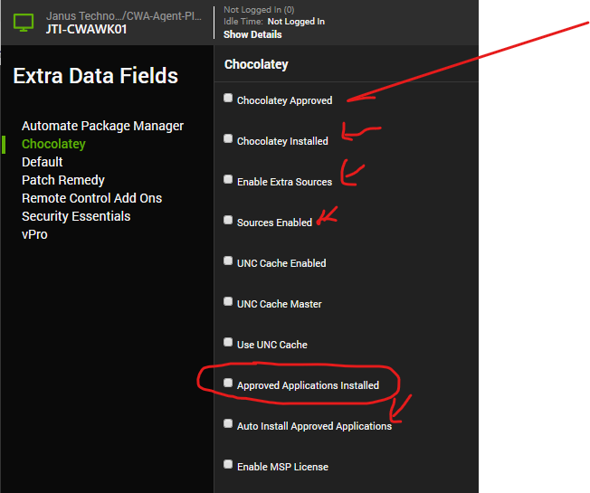Open the Default data fields section

click(x=43, y=162)
